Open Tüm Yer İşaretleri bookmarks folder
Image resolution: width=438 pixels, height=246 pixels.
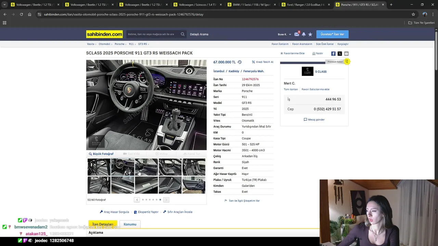[x=422, y=23]
